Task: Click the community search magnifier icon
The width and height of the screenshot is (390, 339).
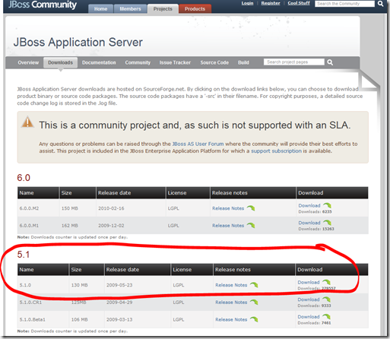Action: (380, 4)
